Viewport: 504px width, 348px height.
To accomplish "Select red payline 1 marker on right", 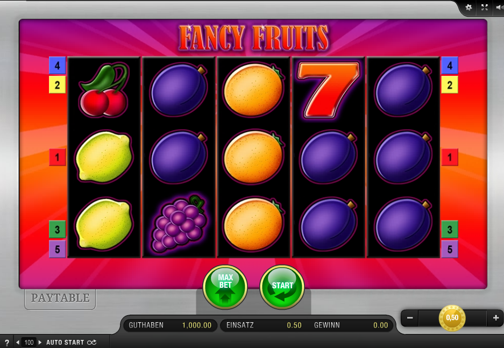I will coord(450,157).
